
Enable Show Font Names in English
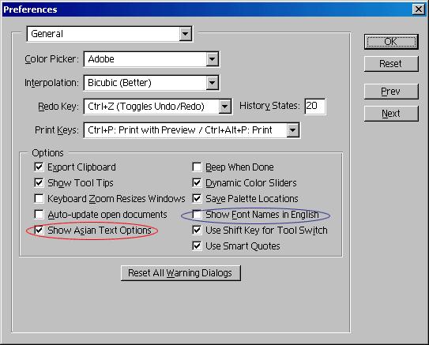pos(197,215)
